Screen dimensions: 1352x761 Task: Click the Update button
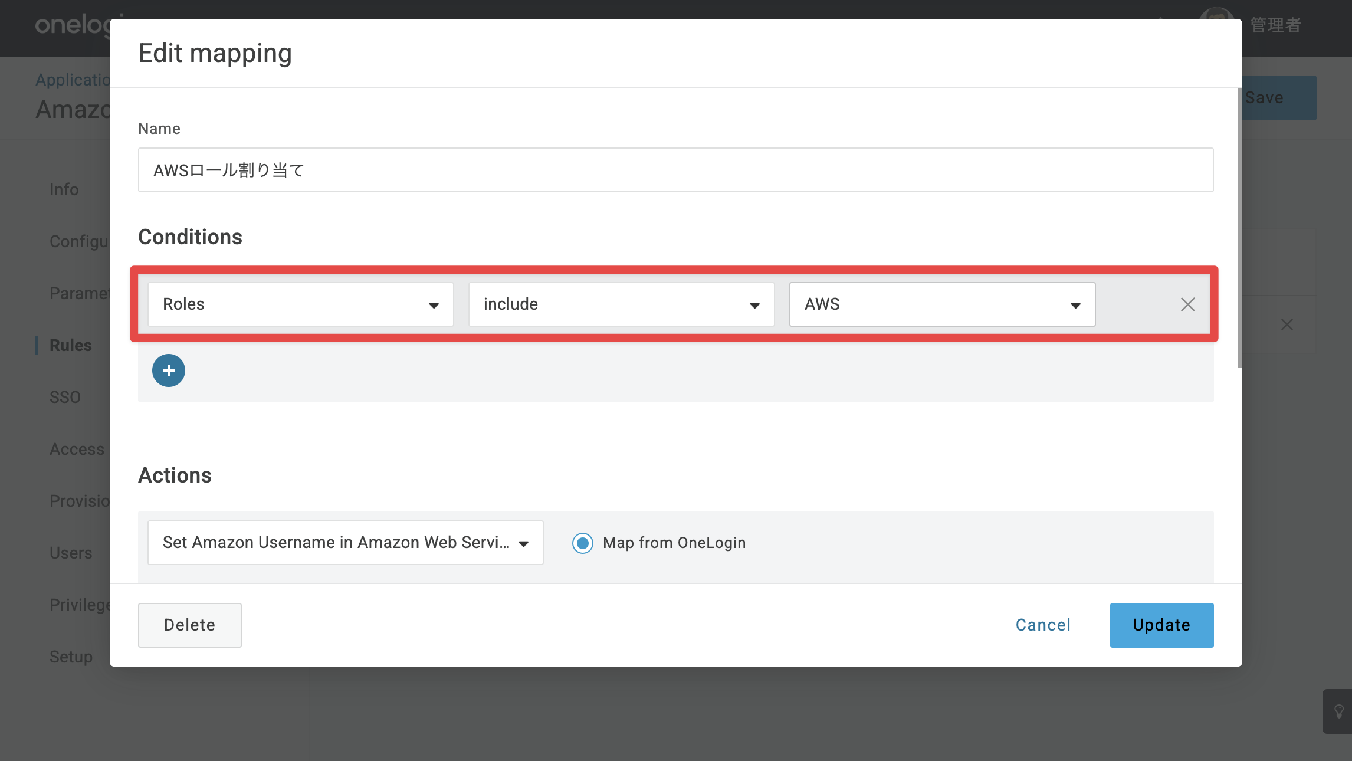(1162, 625)
